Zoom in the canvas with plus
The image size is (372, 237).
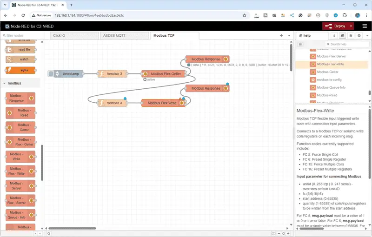(x=288, y=233)
